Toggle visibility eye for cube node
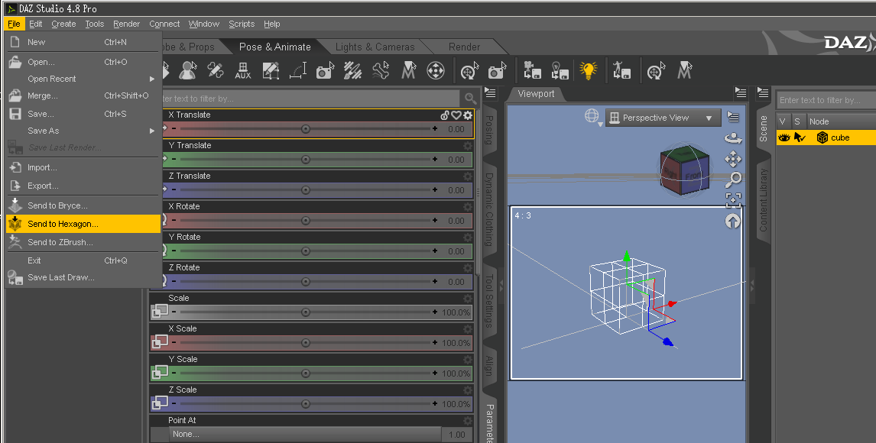 784,137
